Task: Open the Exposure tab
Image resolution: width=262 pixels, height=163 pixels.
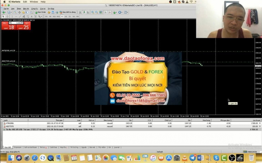Action: pos(18,147)
